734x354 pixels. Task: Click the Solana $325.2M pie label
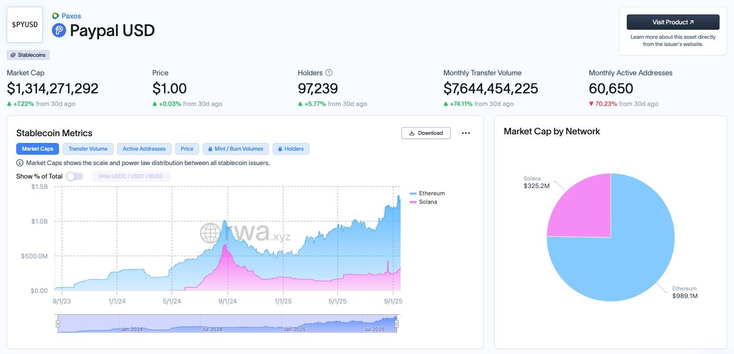(536, 182)
